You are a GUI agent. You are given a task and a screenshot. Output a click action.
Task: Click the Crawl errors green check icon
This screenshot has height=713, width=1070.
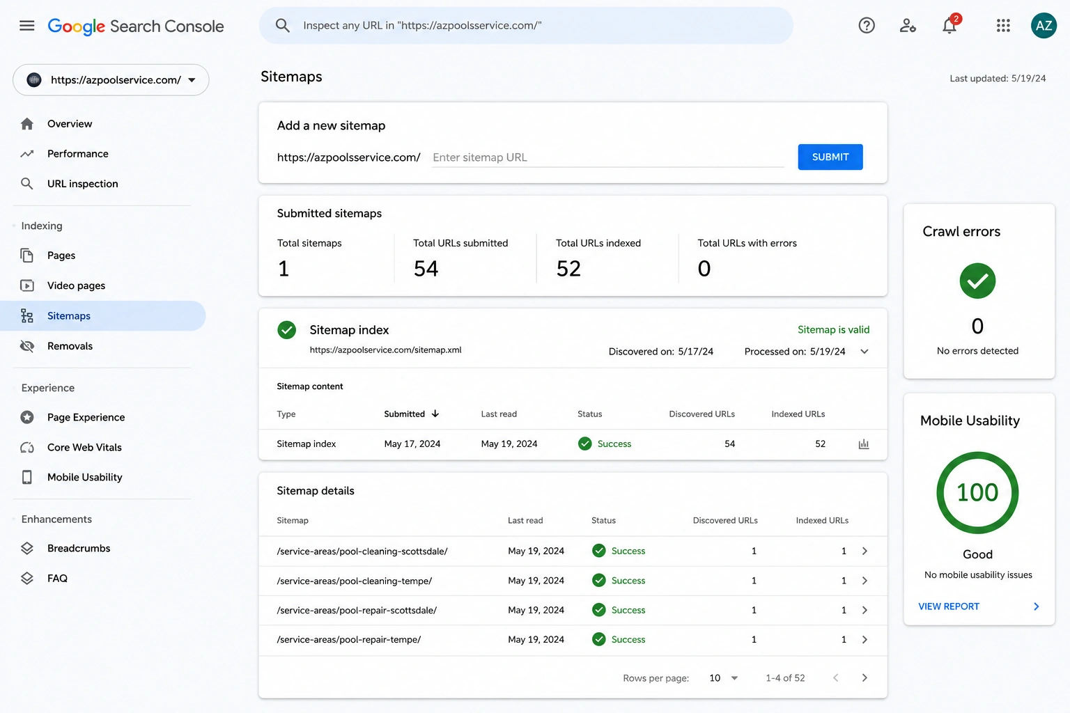(x=977, y=281)
